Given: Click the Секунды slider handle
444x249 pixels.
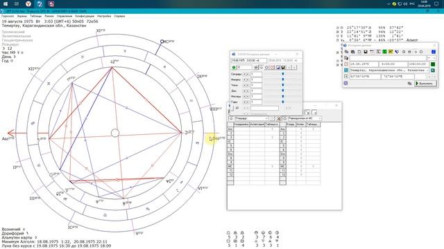Looking at the screenshot, I should pos(282,74).
